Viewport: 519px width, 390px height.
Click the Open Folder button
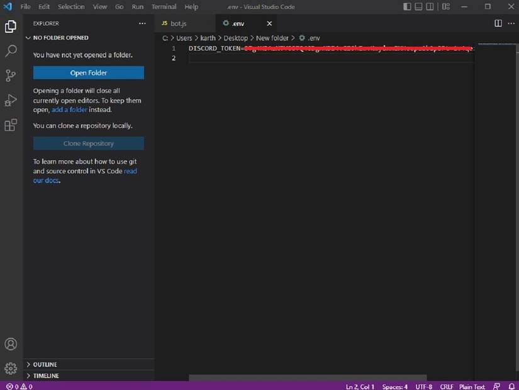[x=88, y=73]
